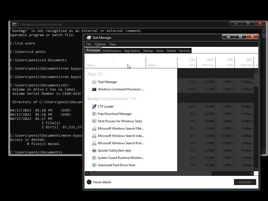268x201 pixels.
Task: Close the Task Manager window
Action: (x=252, y=36)
